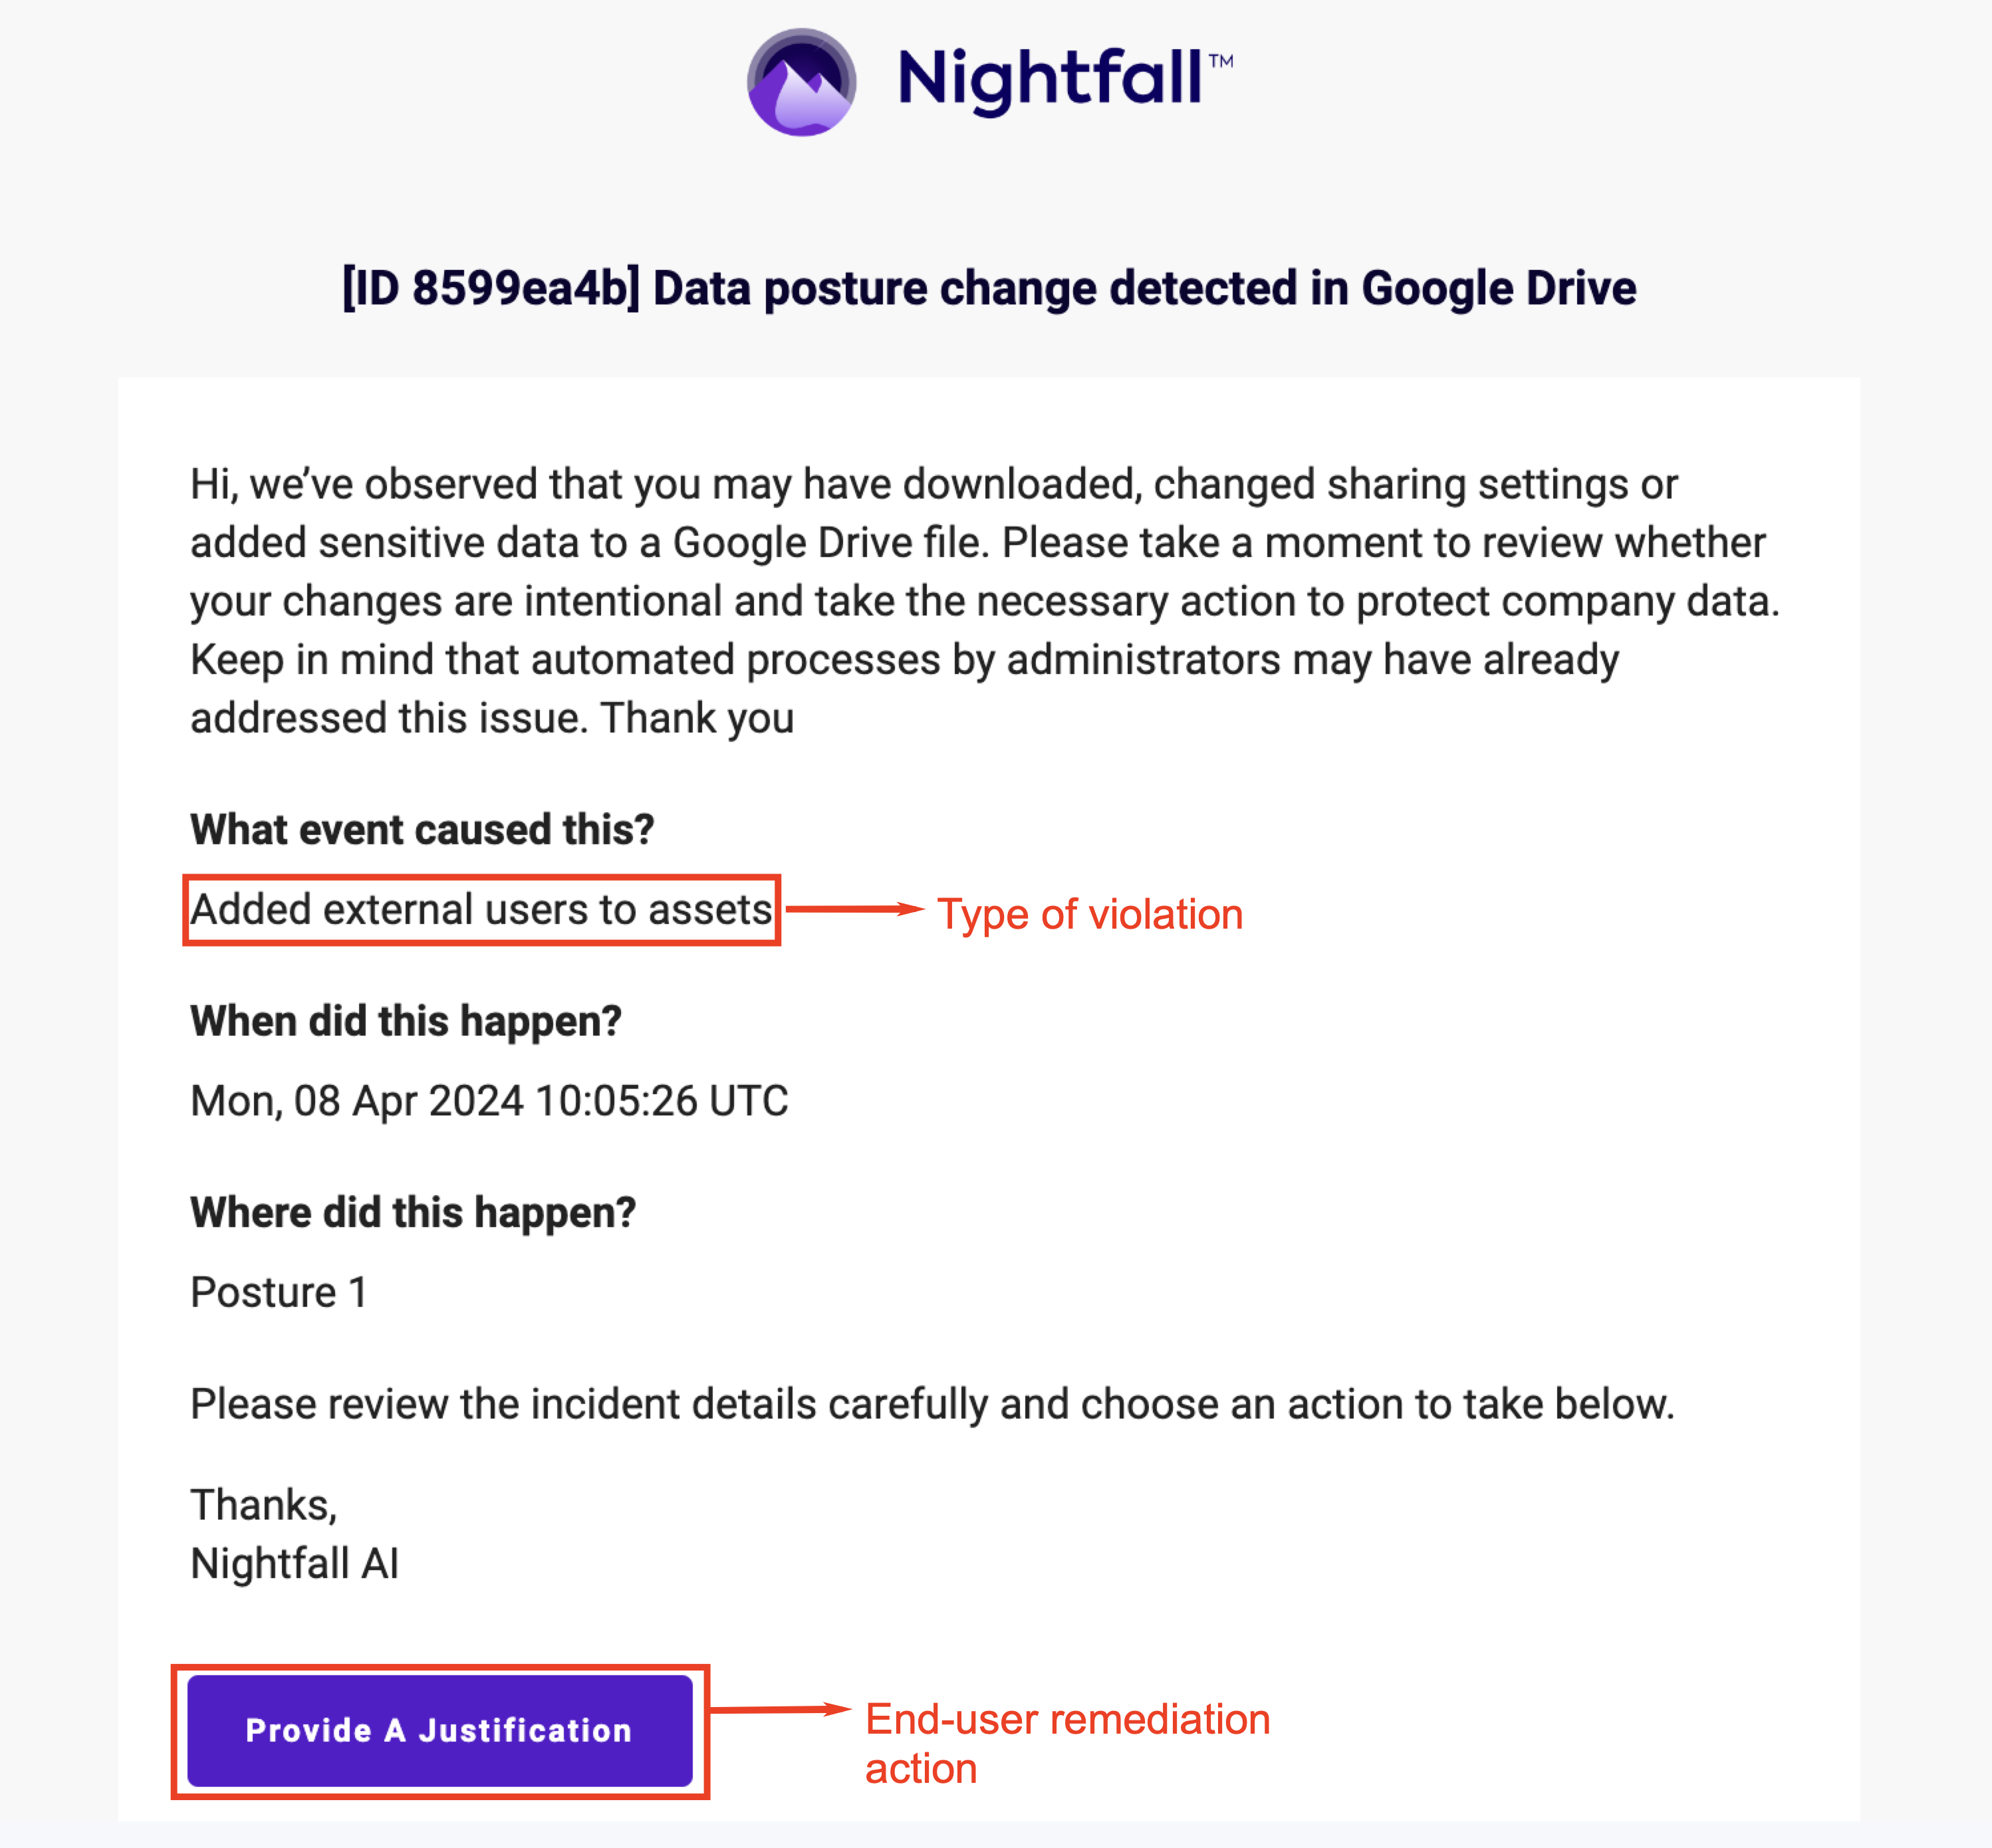Click the 'addressed this issue. Thank you' line
Image resolution: width=1992 pixels, height=1848 pixels.
pyautogui.click(x=492, y=718)
